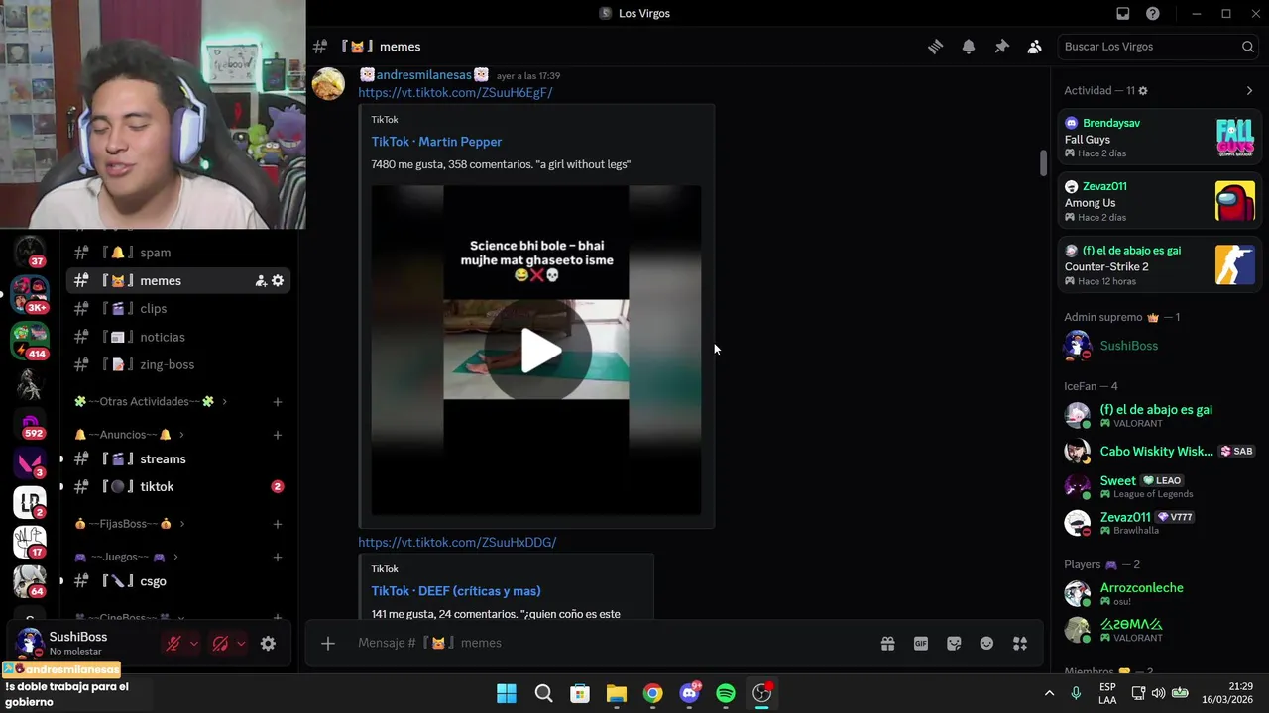Add channel to Otras Actividades category
Screen dimensions: 1269x713
pos(278,402)
